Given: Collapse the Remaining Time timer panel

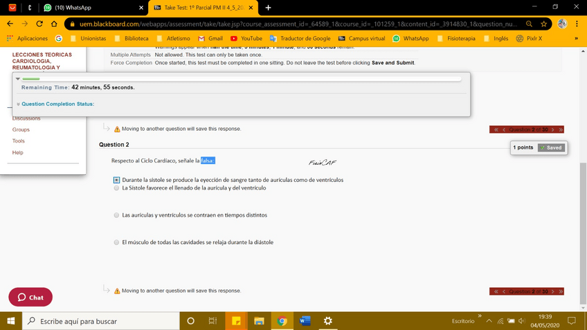Looking at the screenshot, I should 18,79.
